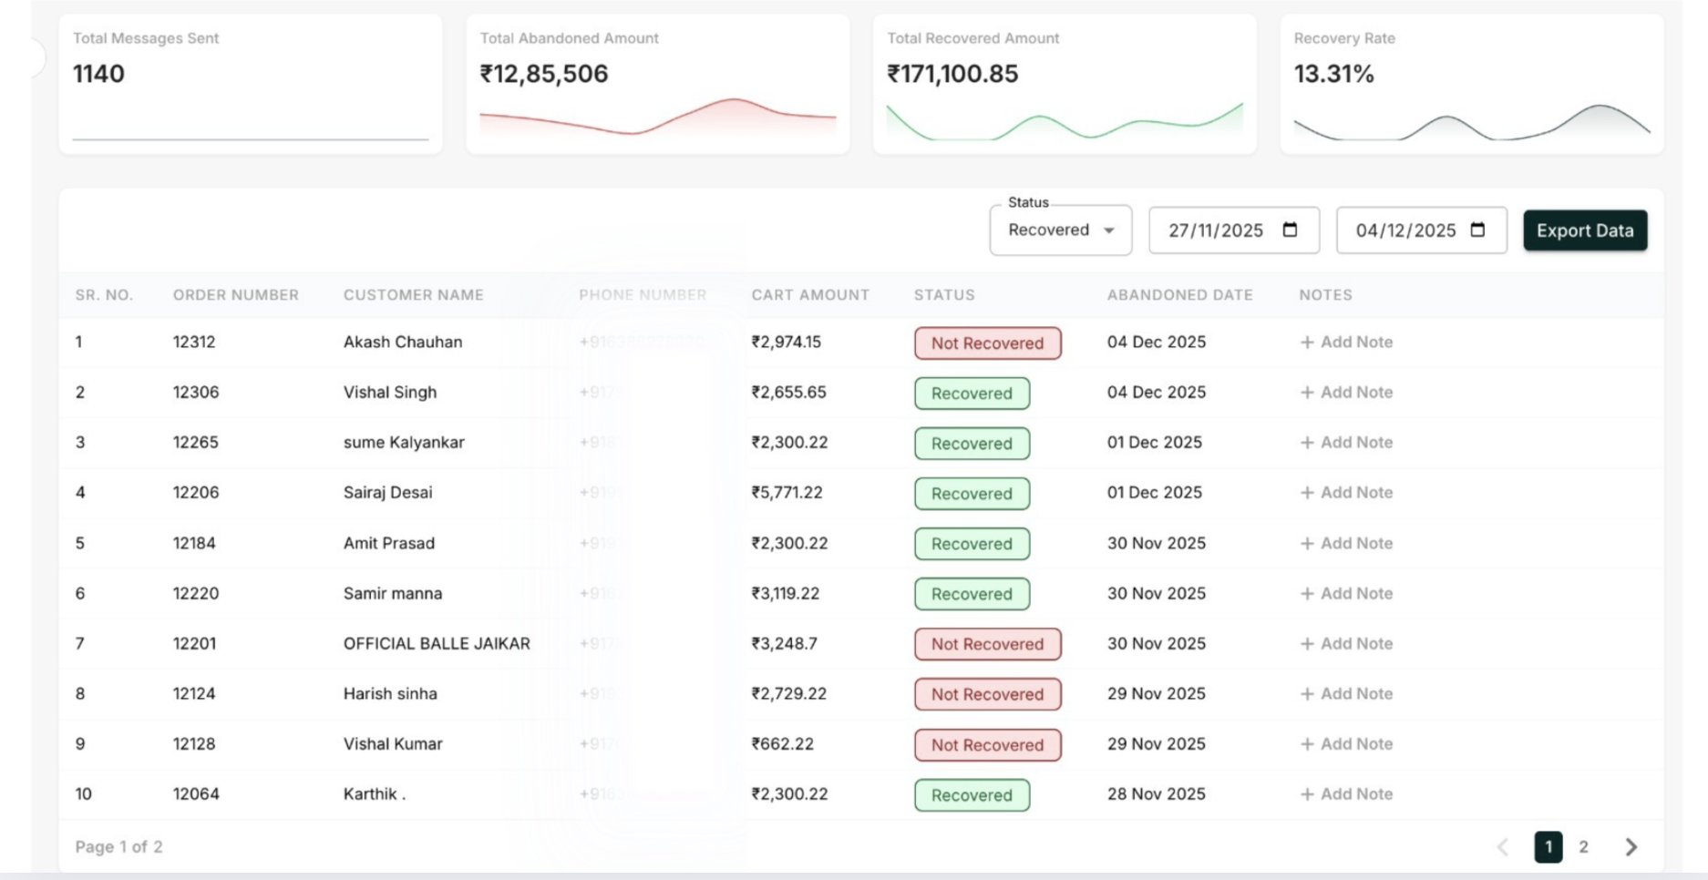This screenshot has width=1708, height=880.
Task: Add Note for Vishal Singh order
Action: pyautogui.click(x=1355, y=393)
